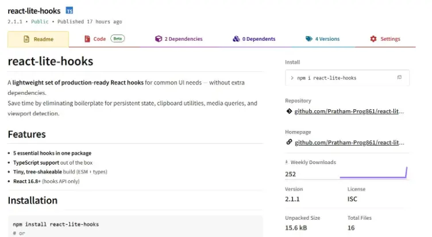The width and height of the screenshot is (432, 237).
Task: Click 'TypeScript support out of the box' bullet
Action: click(53, 163)
